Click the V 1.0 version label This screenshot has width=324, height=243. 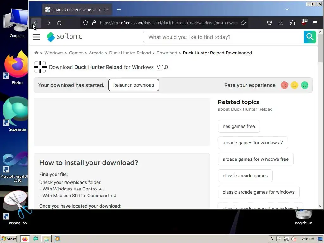[162, 67]
